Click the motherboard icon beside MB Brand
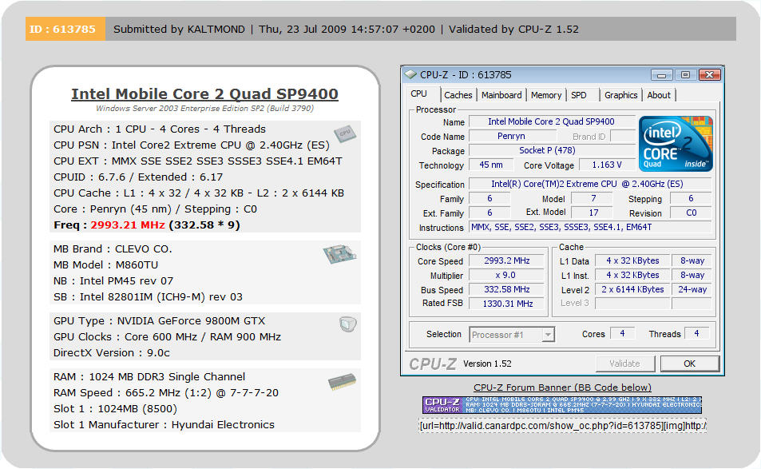The height and width of the screenshot is (469, 761). click(x=339, y=254)
